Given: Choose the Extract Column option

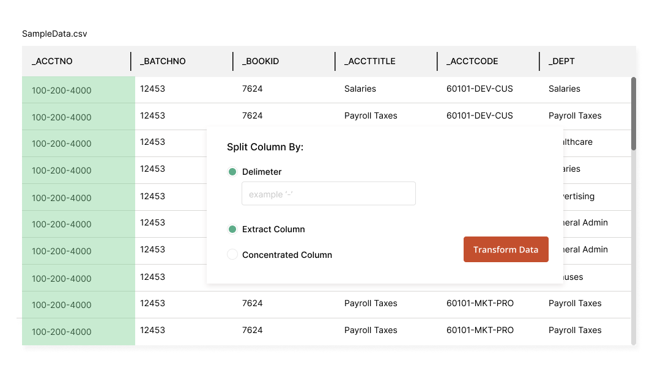Looking at the screenshot, I should pyautogui.click(x=232, y=229).
